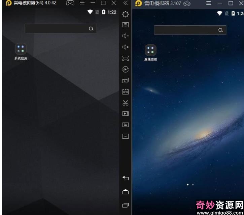This screenshot has height=215, width=244.
Task: Click search field in LDPlayer 4.0.42 window
Action: (x=61, y=29)
